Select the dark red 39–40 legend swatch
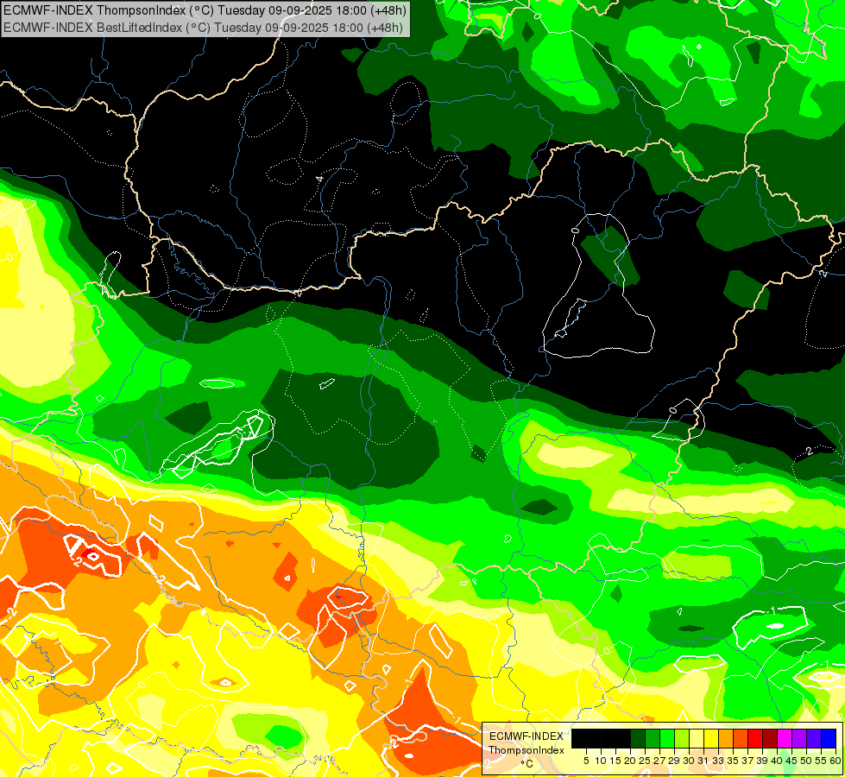This screenshot has height=777, width=845. coord(770,738)
